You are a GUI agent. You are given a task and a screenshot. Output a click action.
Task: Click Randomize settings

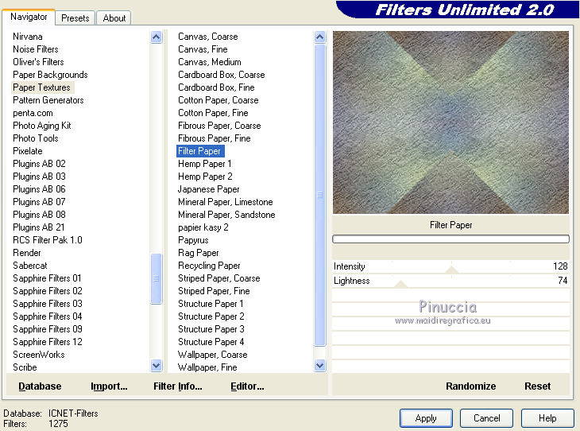(470, 386)
